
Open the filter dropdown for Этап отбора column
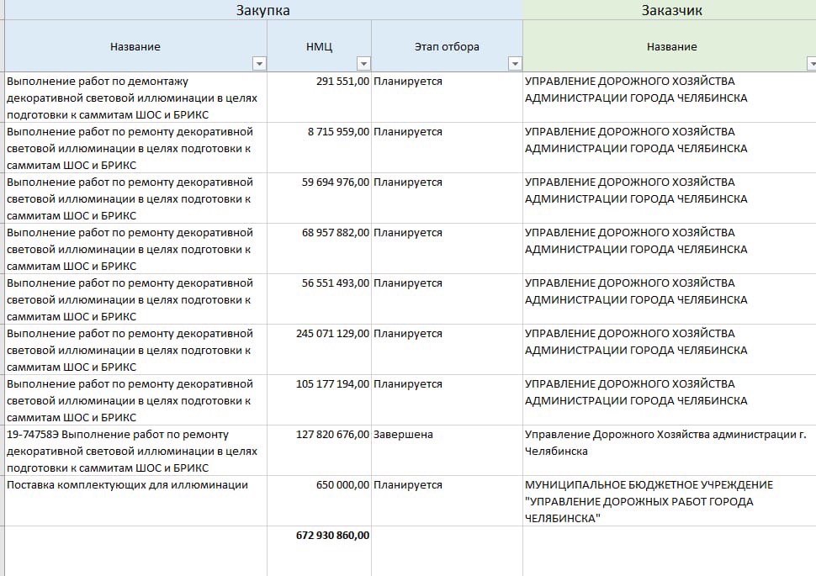coord(515,63)
